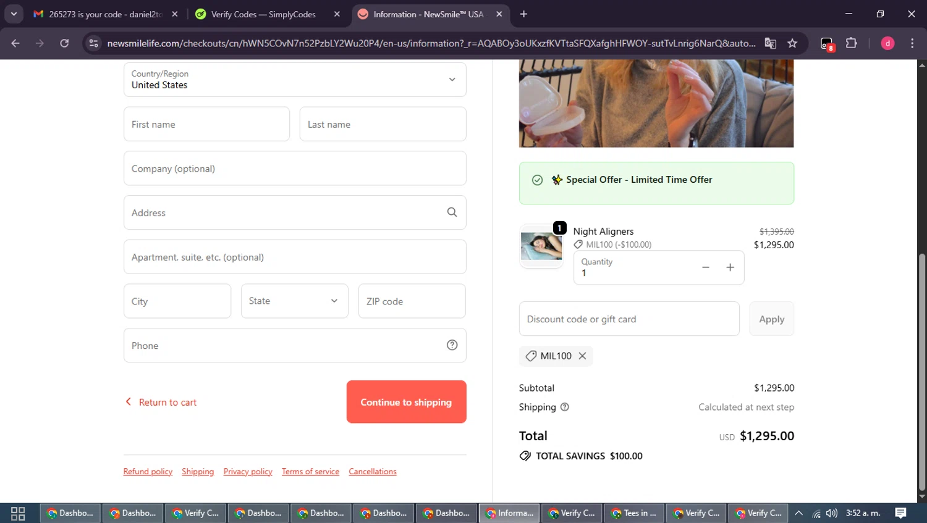Open the Chrome three-dot menu

(912, 43)
